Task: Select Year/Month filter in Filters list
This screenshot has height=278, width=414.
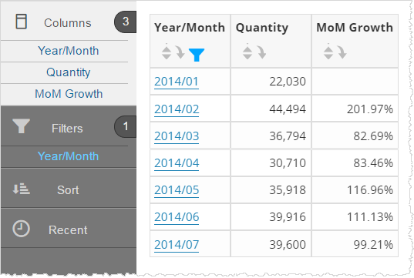Action: [68, 156]
